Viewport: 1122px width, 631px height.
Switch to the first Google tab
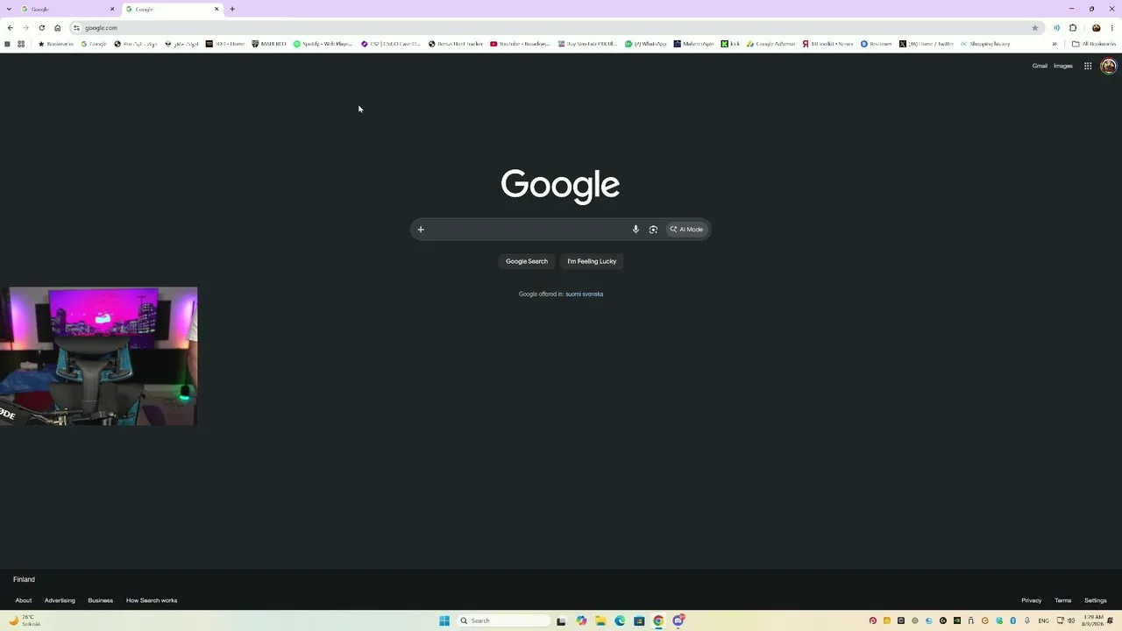click(66, 9)
